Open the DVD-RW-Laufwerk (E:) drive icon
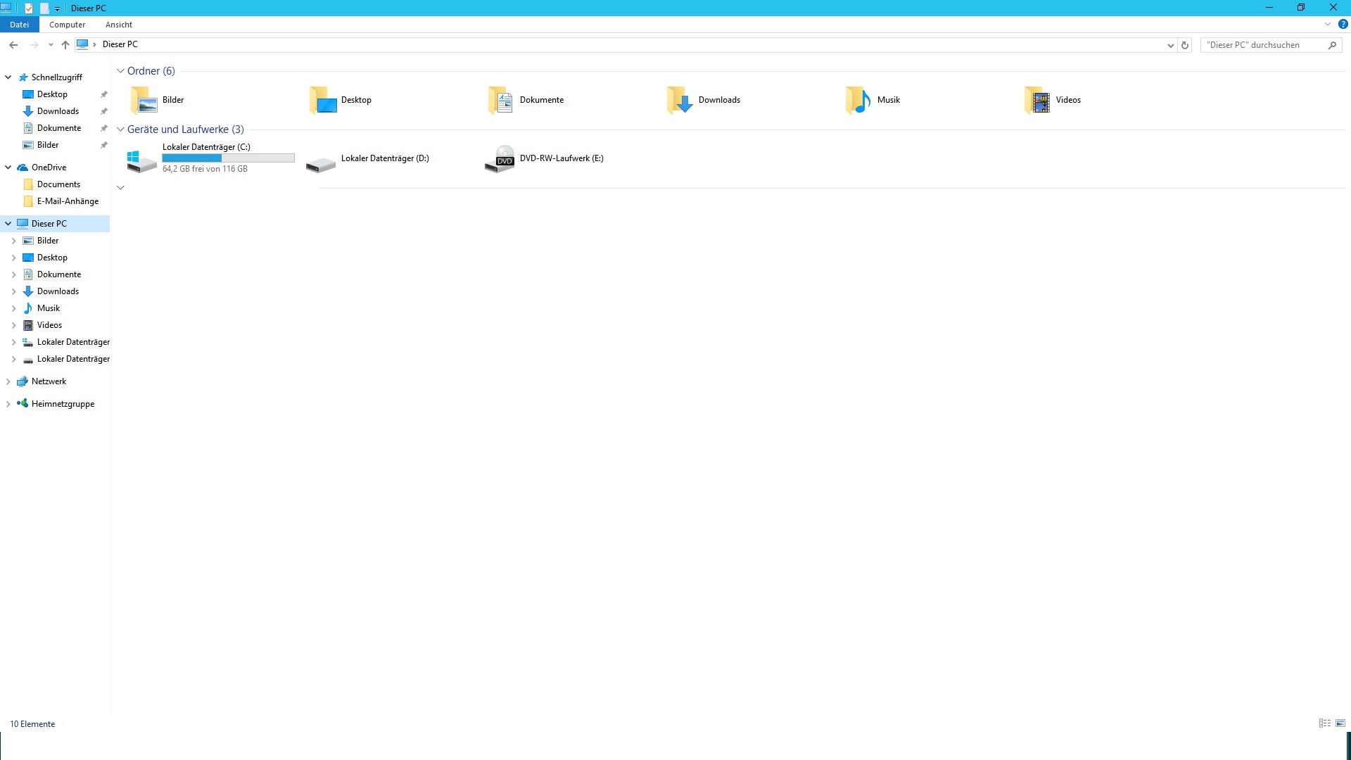 [x=500, y=159]
